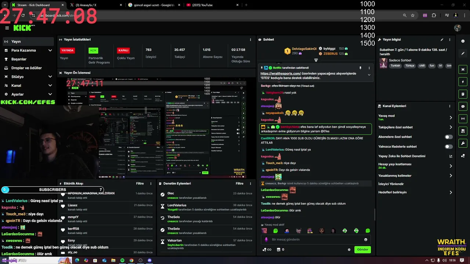Select Droplar ve ödüller in left sidebar
Image resolution: width=470 pixels, height=264 pixels.
(x=28, y=68)
